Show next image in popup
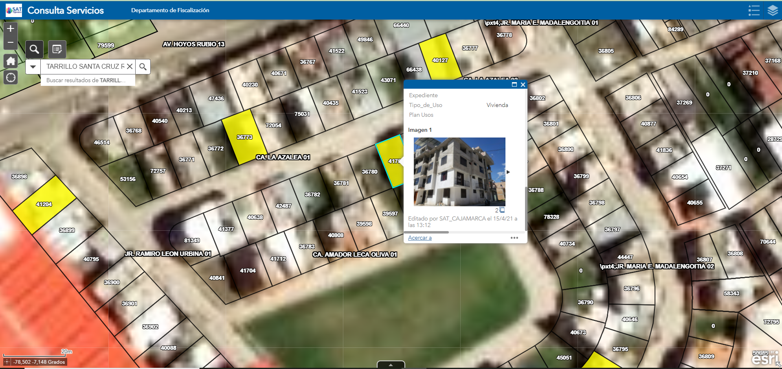Image resolution: width=782 pixels, height=369 pixels. [x=508, y=172]
